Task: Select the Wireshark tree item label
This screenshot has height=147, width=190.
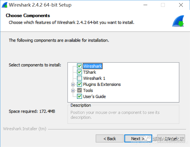Action: coord(93,66)
